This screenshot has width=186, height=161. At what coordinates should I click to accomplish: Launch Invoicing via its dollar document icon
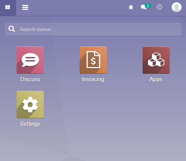click(93, 60)
